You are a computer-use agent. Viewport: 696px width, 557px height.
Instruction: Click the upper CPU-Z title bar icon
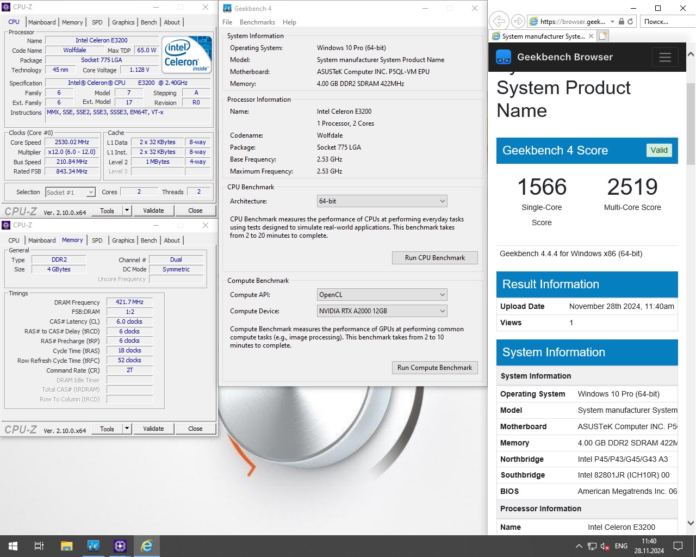pos(7,7)
